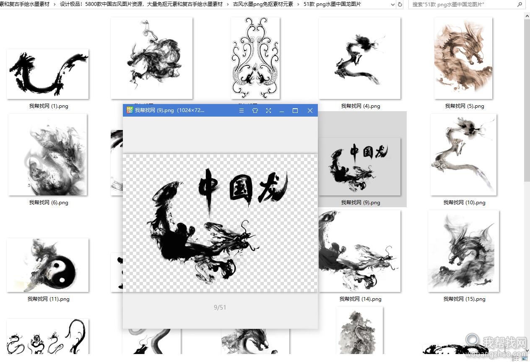
Task: Click the 9/51 page counter in viewer
Action: pyautogui.click(x=220, y=307)
